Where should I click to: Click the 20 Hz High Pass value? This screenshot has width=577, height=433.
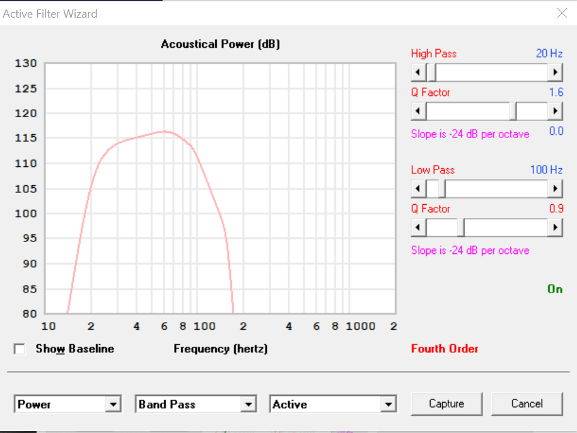549,54
